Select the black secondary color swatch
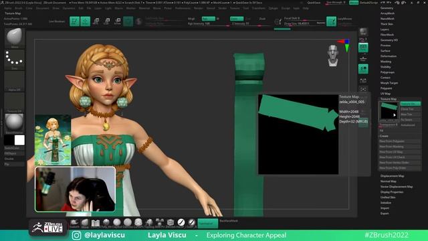 [x=9, y=140]
